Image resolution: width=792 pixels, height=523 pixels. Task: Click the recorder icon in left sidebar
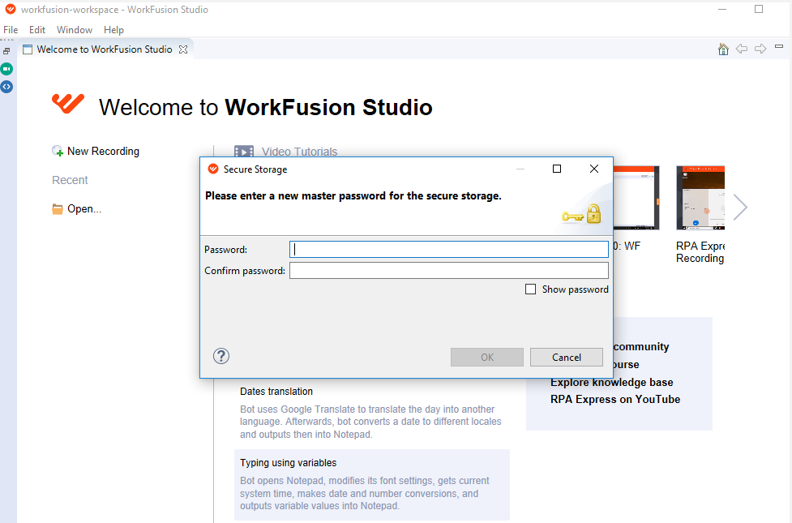[x=6, y=69]
